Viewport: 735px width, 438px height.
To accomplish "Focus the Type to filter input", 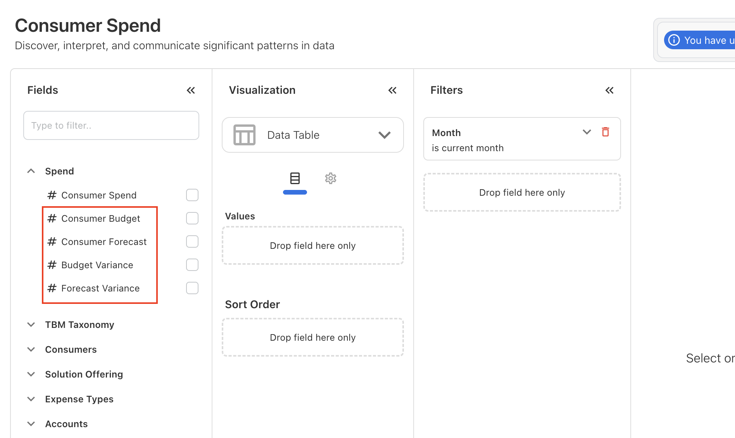I will tap(111, 126).
